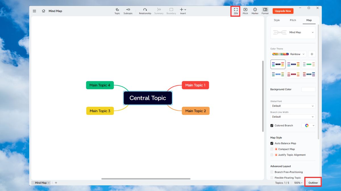This screenshot has width=341, height=191.
Task: Open the hamburger main menu
Action: 34,11
